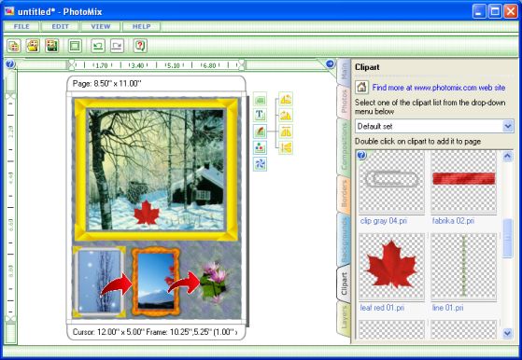Select the clip gray 04 clipart thumbnail
The height and width of the screenshot is (360, 522).
click(391, 181)
